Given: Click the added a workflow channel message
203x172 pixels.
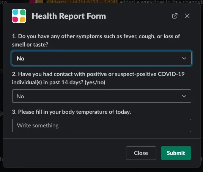Looking at the screenshot, I should click(161, 2).
